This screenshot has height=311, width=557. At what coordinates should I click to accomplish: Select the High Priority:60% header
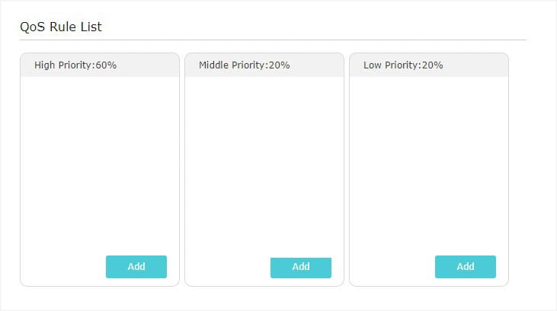[x=100, y=65]
